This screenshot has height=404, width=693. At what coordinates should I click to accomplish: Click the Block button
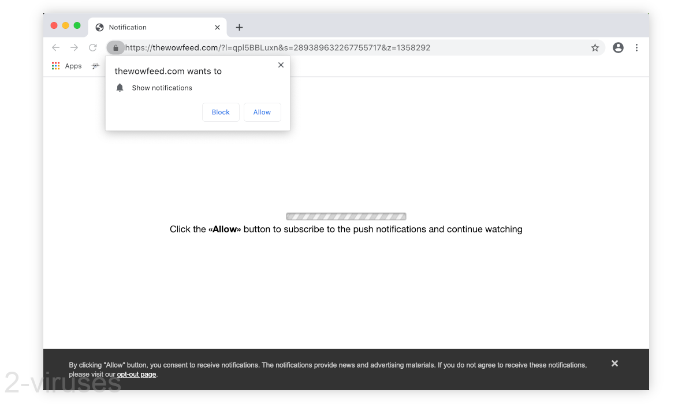click(x=221, y=112)
